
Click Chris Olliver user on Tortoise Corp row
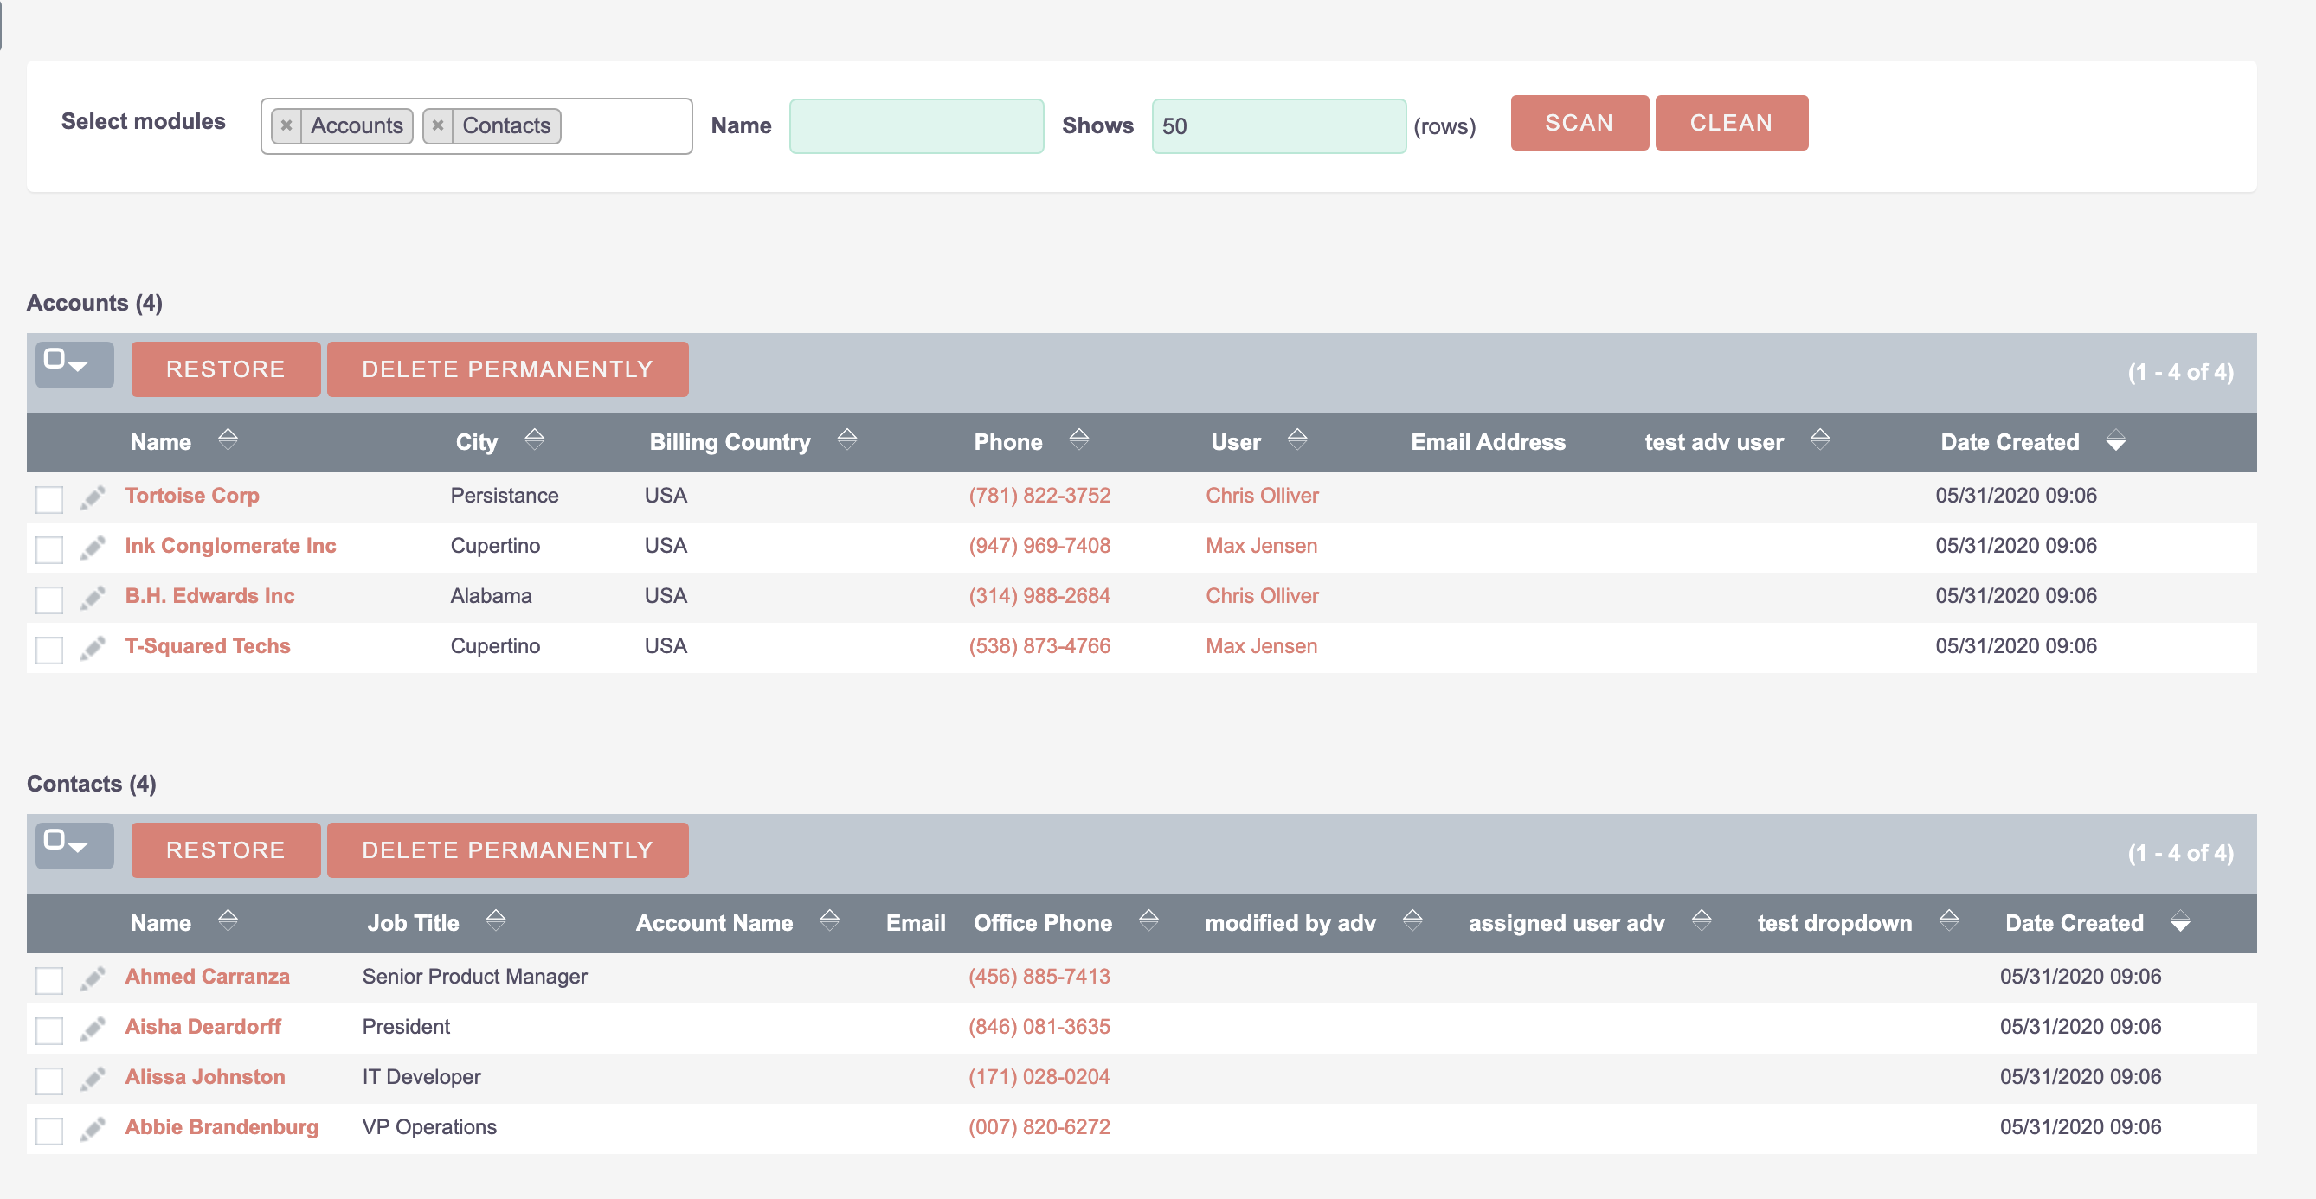pos(1261,495)
